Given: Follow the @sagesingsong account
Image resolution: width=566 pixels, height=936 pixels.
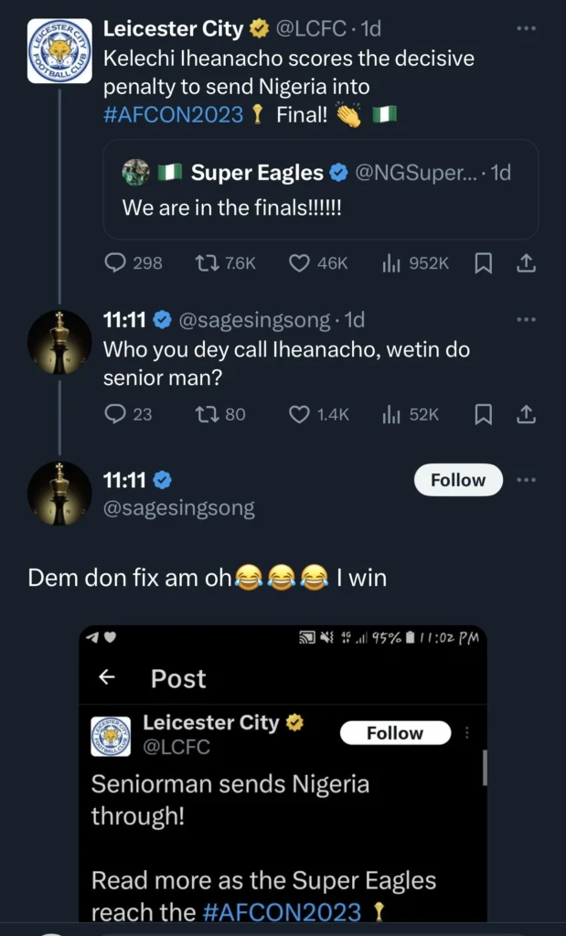Looking at the screenshot, I should tap(458, 480).
